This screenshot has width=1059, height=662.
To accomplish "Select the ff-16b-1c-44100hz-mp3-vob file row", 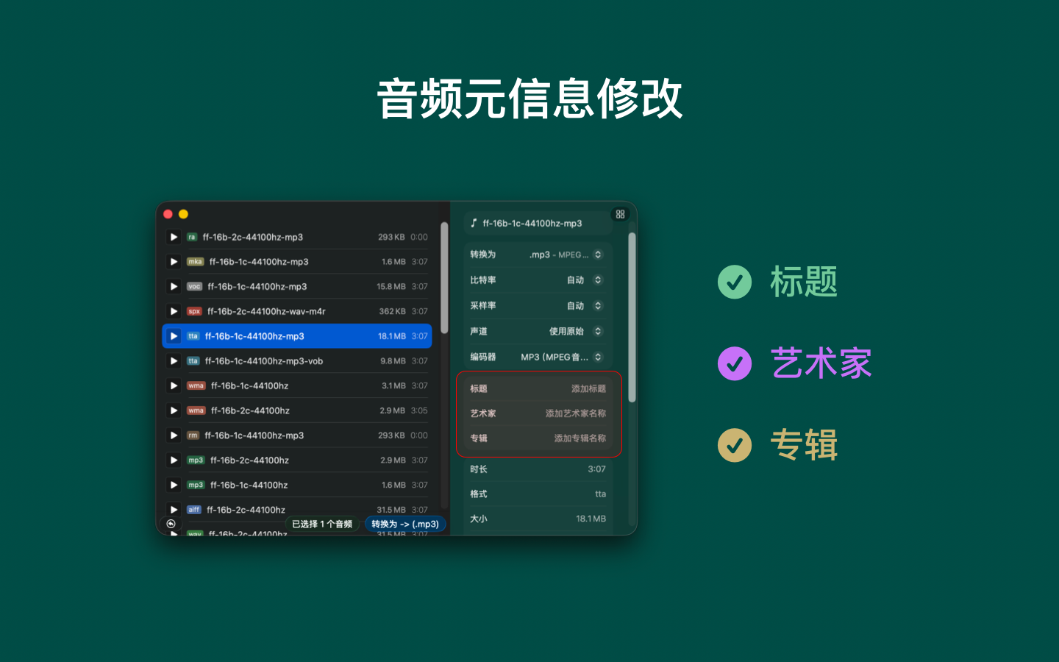I will point(294,361).
